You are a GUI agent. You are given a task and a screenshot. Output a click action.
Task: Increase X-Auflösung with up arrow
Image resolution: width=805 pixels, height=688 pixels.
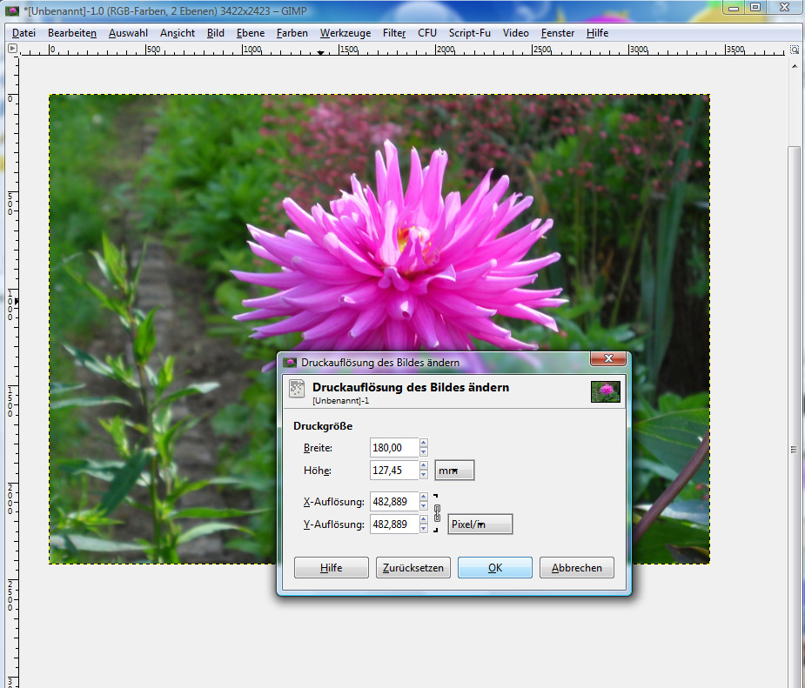coord(424,498)
